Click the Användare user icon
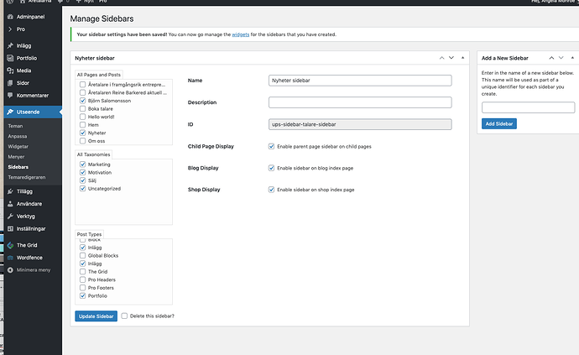The image size is (579, 355). click(10, 204)
